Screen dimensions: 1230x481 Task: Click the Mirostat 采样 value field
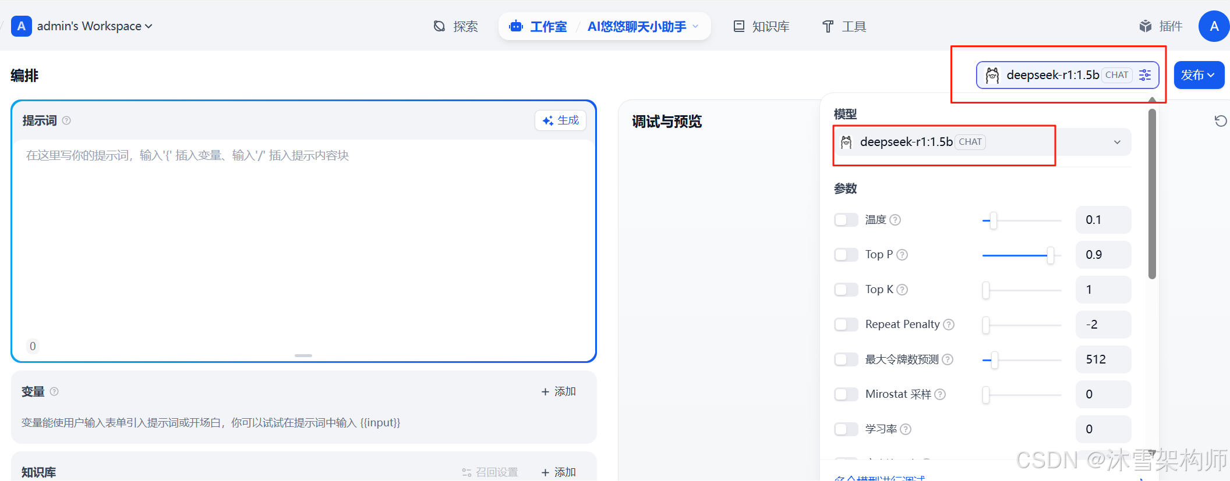1103,394
